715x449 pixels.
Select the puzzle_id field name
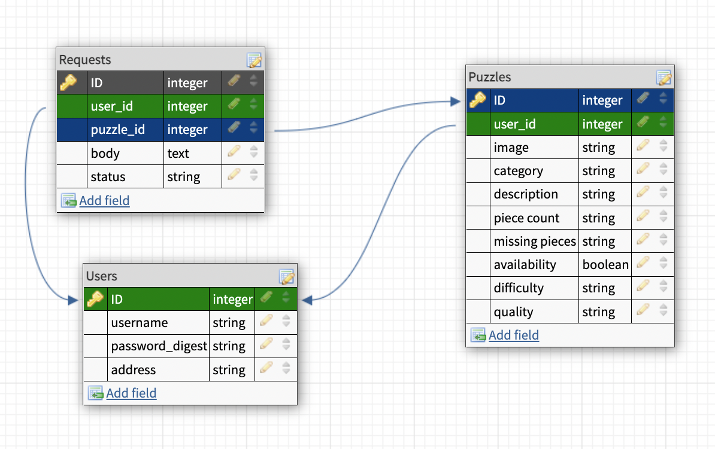coord(117,129)
